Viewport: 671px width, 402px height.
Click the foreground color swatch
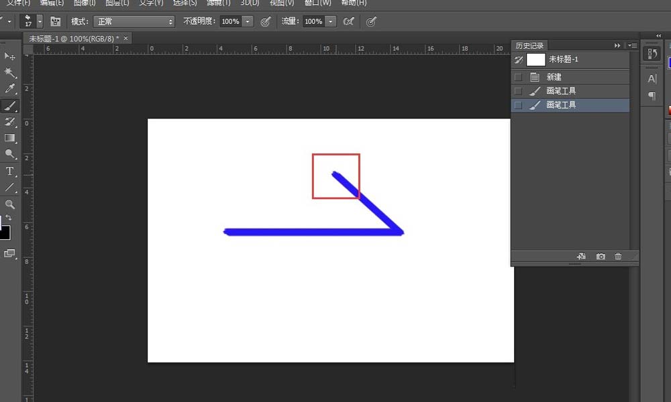(5, 232)
